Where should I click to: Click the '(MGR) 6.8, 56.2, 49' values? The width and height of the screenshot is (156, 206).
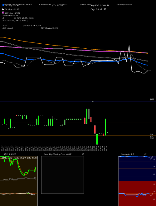click(32, 26)
